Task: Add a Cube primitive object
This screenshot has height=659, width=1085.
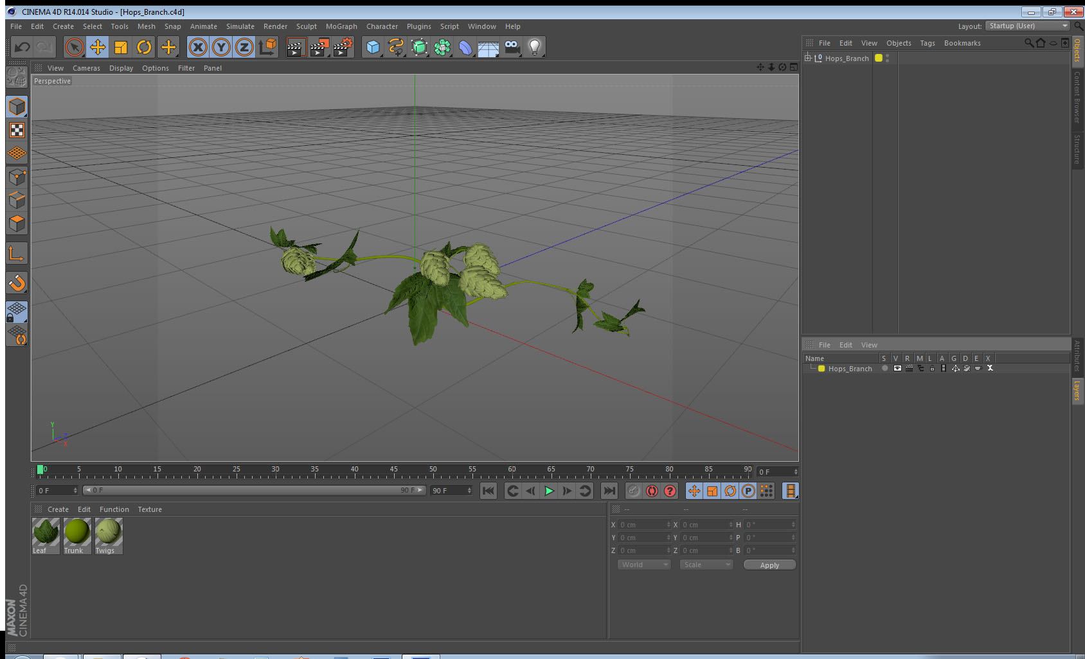Action: tap(373, 47)
